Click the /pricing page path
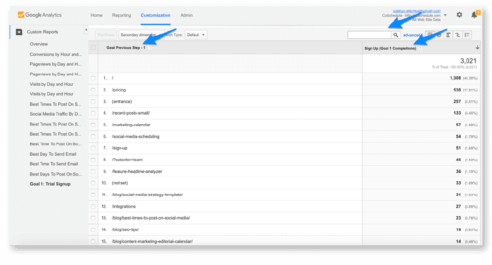The width and height of the screenshot is (492, 265). pos(119,90)
